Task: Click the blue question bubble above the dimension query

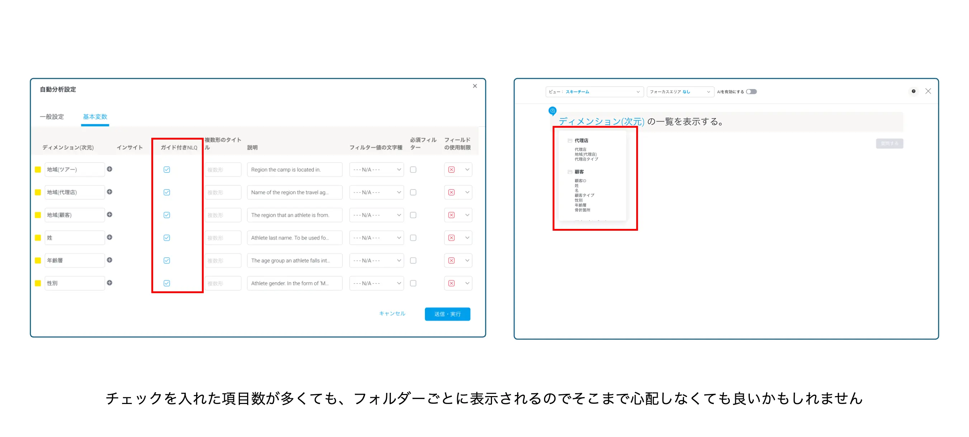Action: 552,110
